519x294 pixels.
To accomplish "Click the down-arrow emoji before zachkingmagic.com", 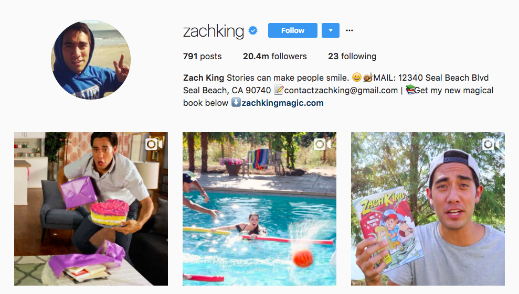I will [x=236, y=103].
